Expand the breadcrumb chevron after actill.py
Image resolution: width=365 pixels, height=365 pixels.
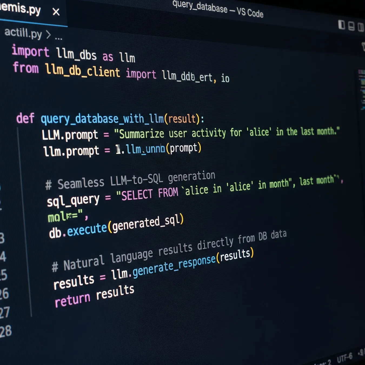pos(48,34)
